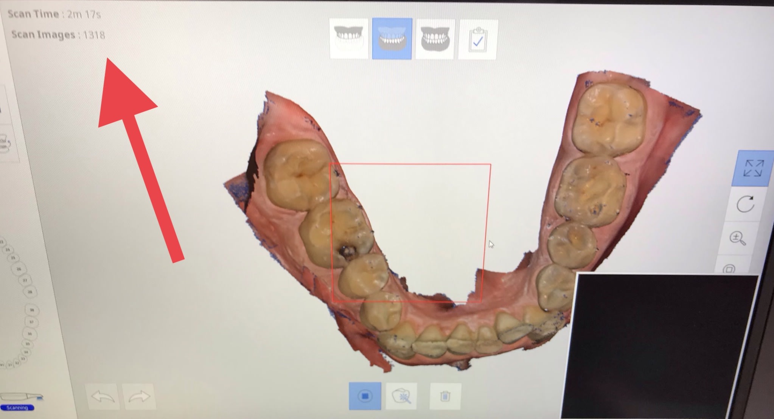Screen dimensions: 774x419
Task: Select tooth 26 in tooth chart
Action: pos(19,269)
